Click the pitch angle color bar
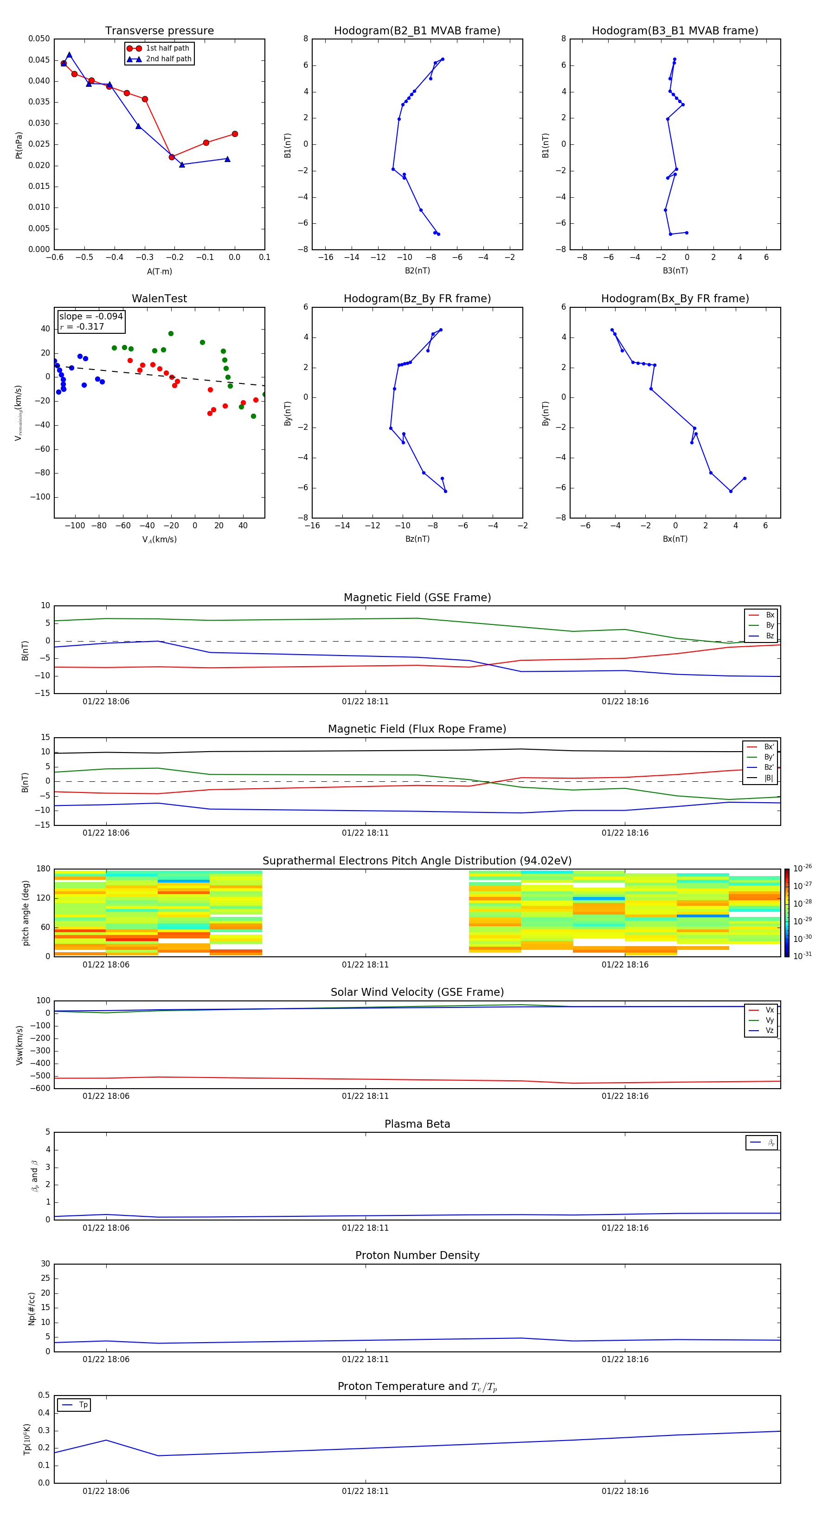 [x=787, y=913]
